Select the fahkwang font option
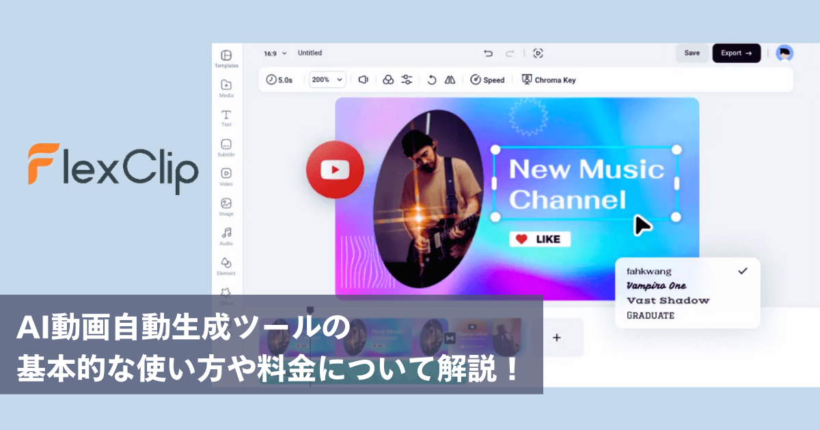This screenshot has width=820, height=430. [x=649, y=271]
